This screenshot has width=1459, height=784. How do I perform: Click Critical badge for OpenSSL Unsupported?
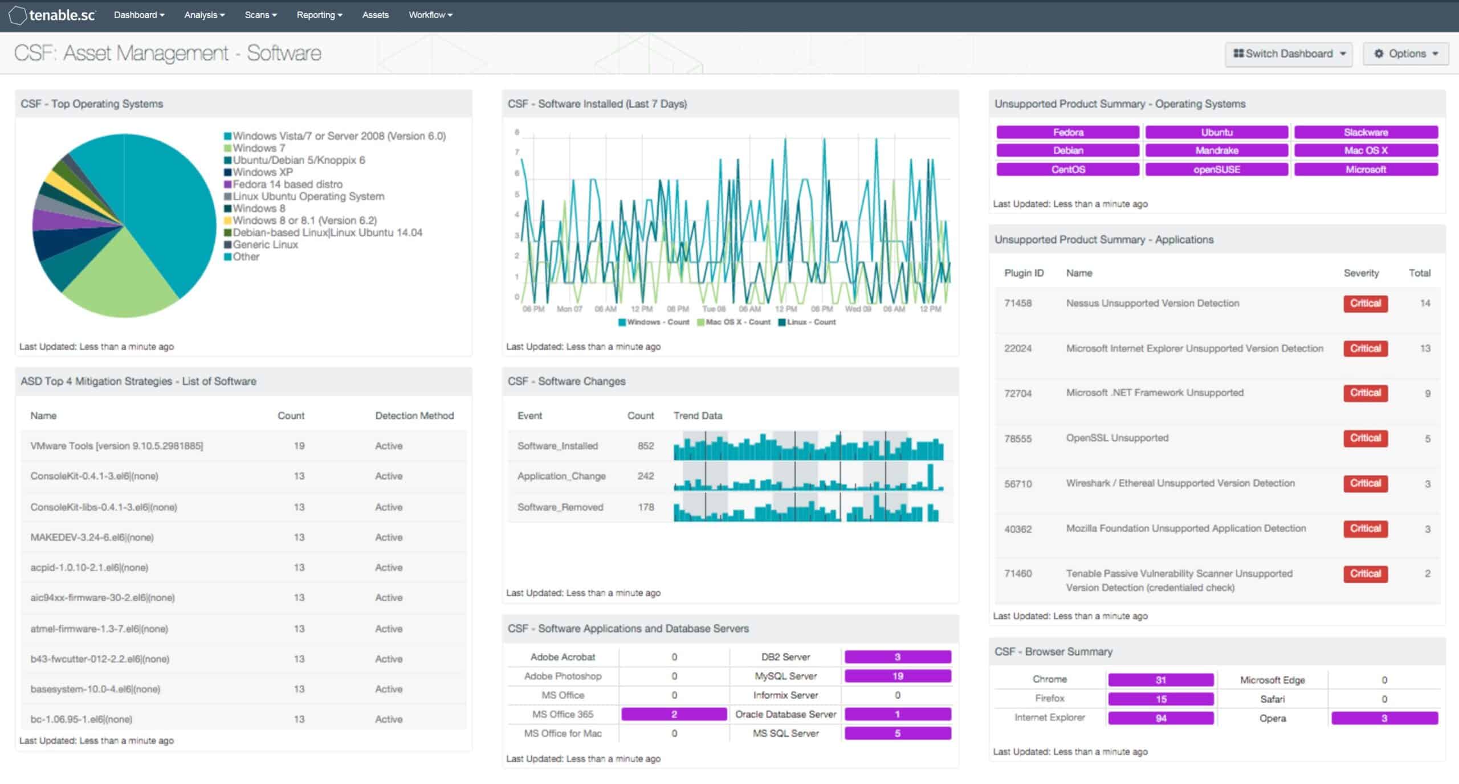coord(1365,438)
